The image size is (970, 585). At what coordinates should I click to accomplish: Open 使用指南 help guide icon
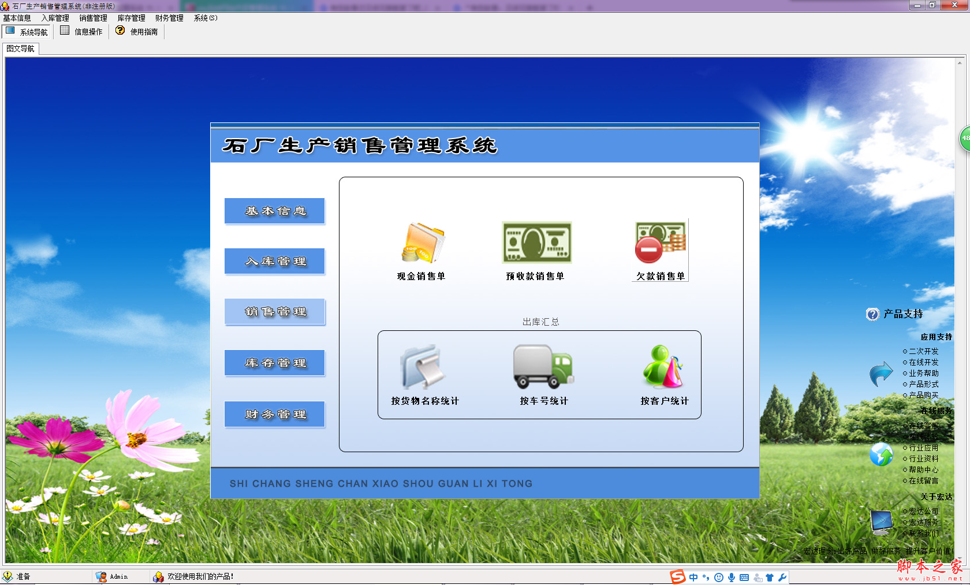click(136, 31)
